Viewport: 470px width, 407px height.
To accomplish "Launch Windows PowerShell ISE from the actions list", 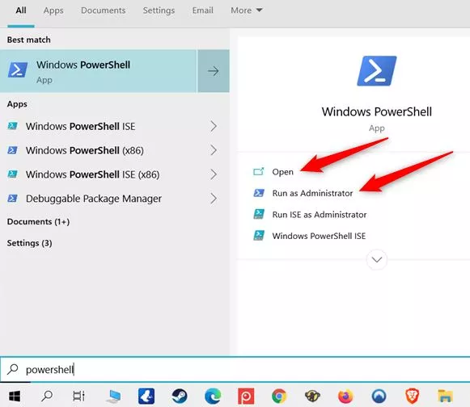I will coord(319,236).
